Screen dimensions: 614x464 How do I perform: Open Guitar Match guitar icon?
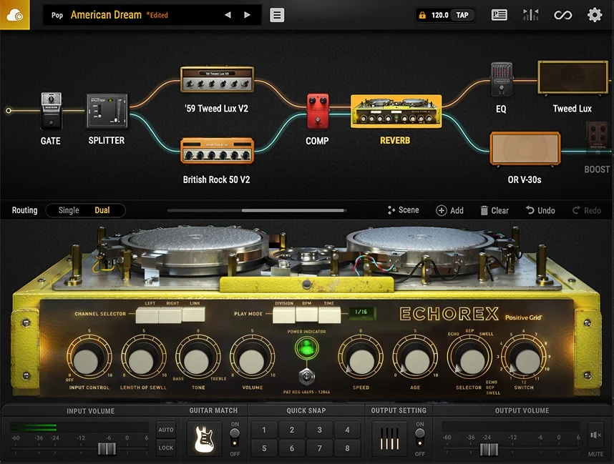pos(204,438)
